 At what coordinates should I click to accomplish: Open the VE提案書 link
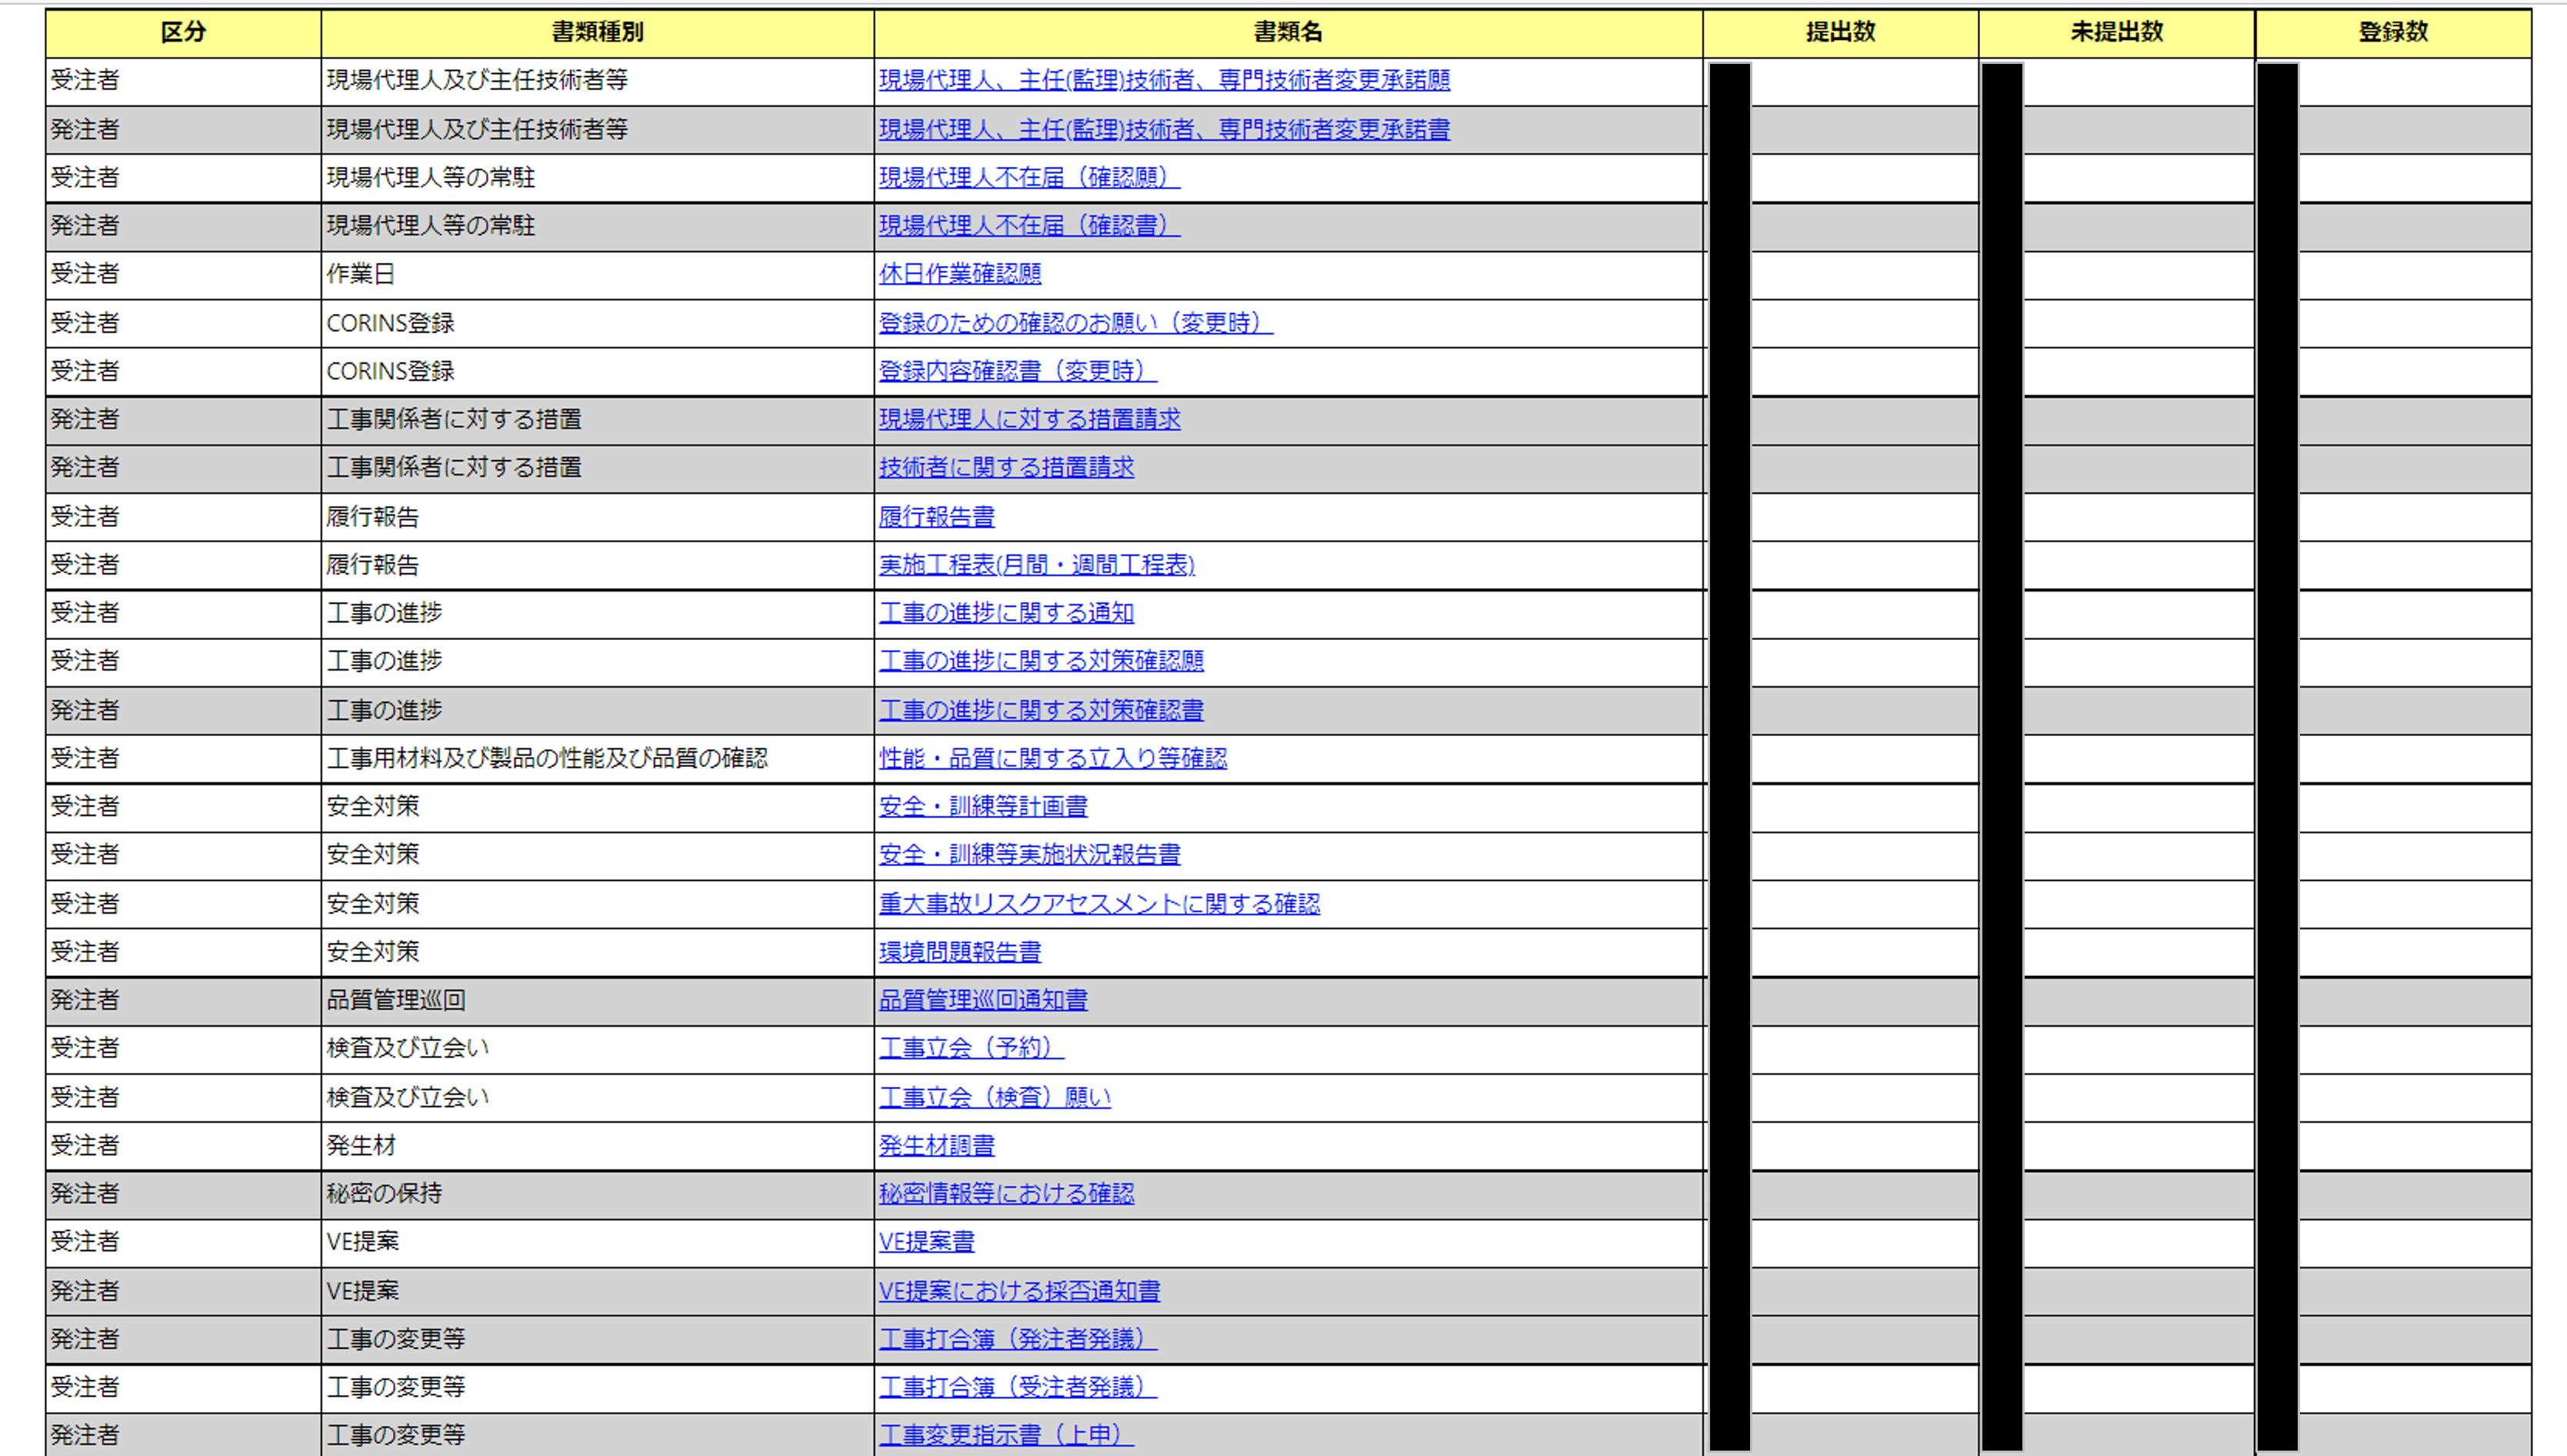pos(926,1241)
